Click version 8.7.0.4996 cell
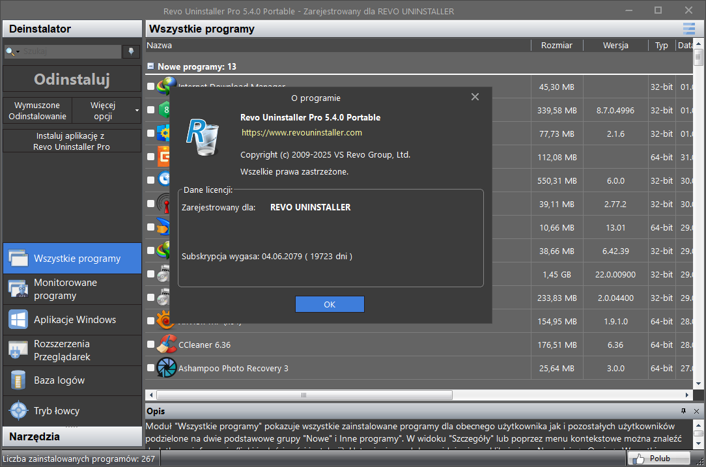The image size is (706, 467). (x=615, y=110)
